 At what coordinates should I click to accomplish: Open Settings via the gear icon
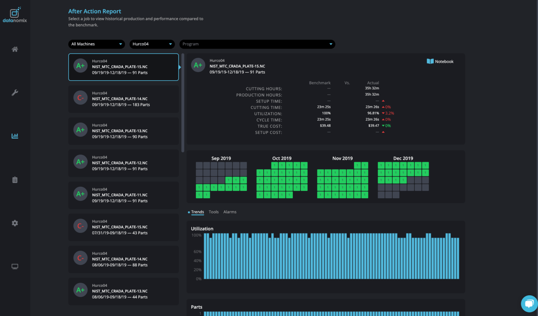[x=15, y=223]
